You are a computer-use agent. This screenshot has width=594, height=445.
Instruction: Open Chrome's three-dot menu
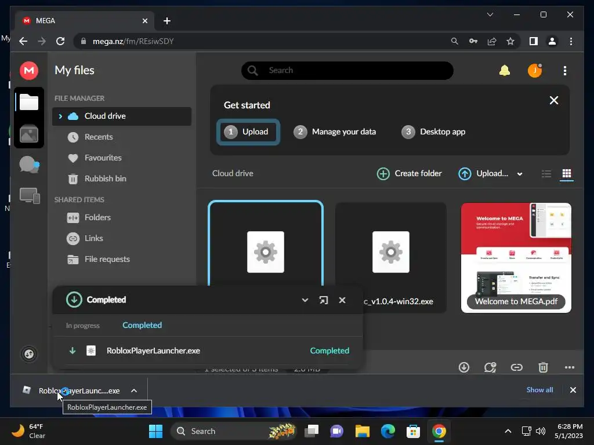click(571, 41)
